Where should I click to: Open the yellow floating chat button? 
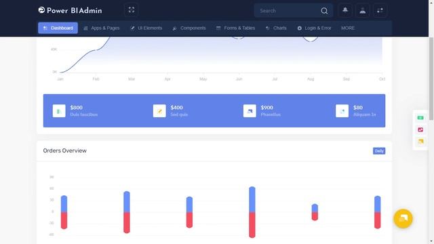(403, 218)
